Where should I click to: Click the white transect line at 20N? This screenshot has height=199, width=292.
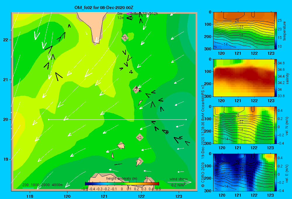pos(117,119)
